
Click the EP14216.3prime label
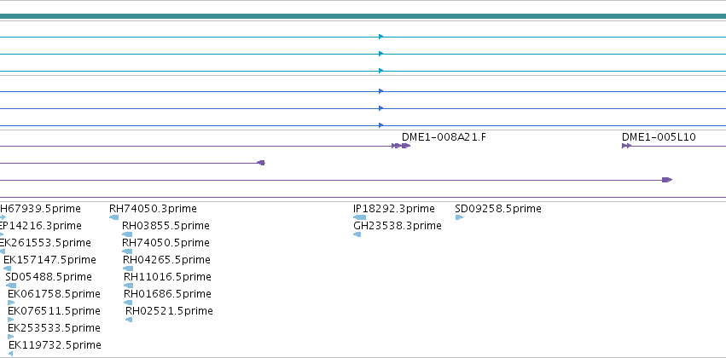click(x=41, y=226)
